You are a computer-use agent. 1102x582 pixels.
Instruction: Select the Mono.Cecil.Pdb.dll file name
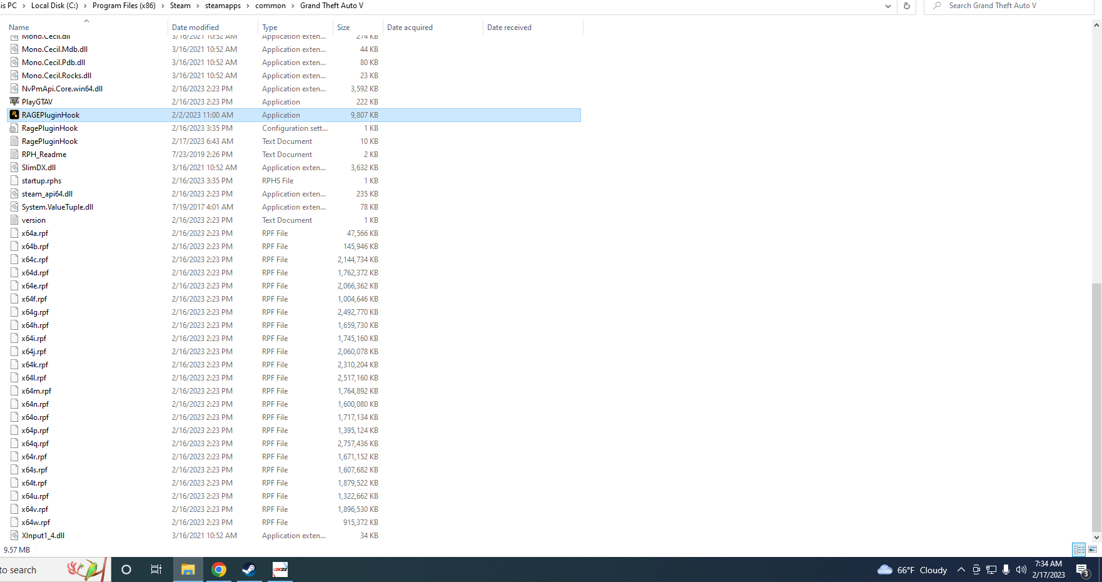pyautogui.click(x=53, y=63)
